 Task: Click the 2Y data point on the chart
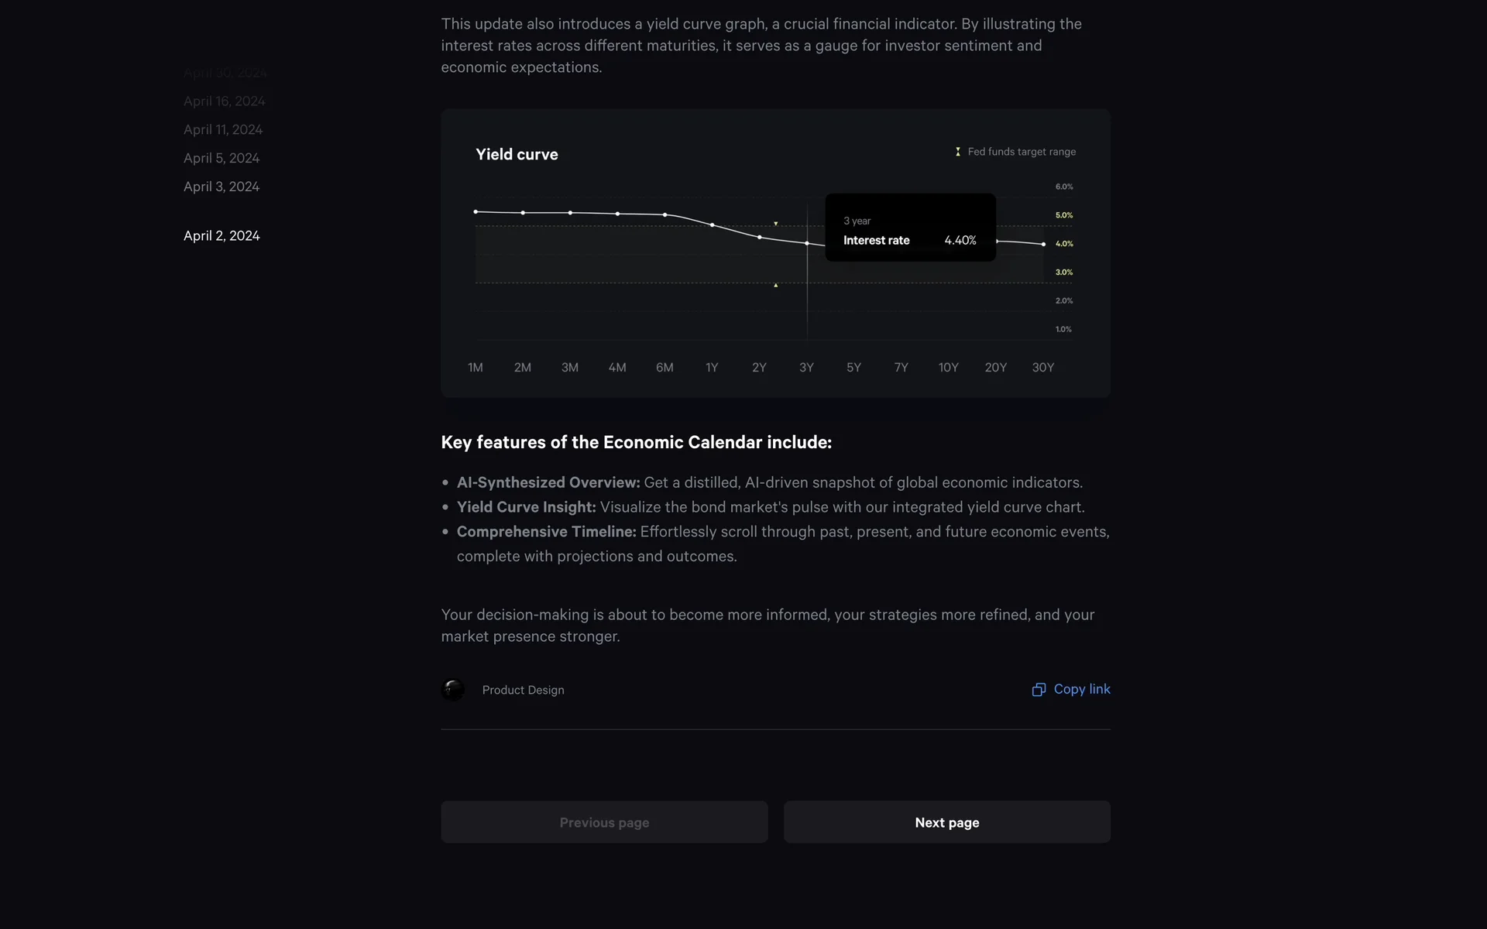760,237
